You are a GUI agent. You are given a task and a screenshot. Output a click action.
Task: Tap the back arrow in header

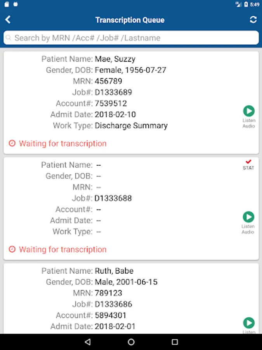(x=8, y=20)
